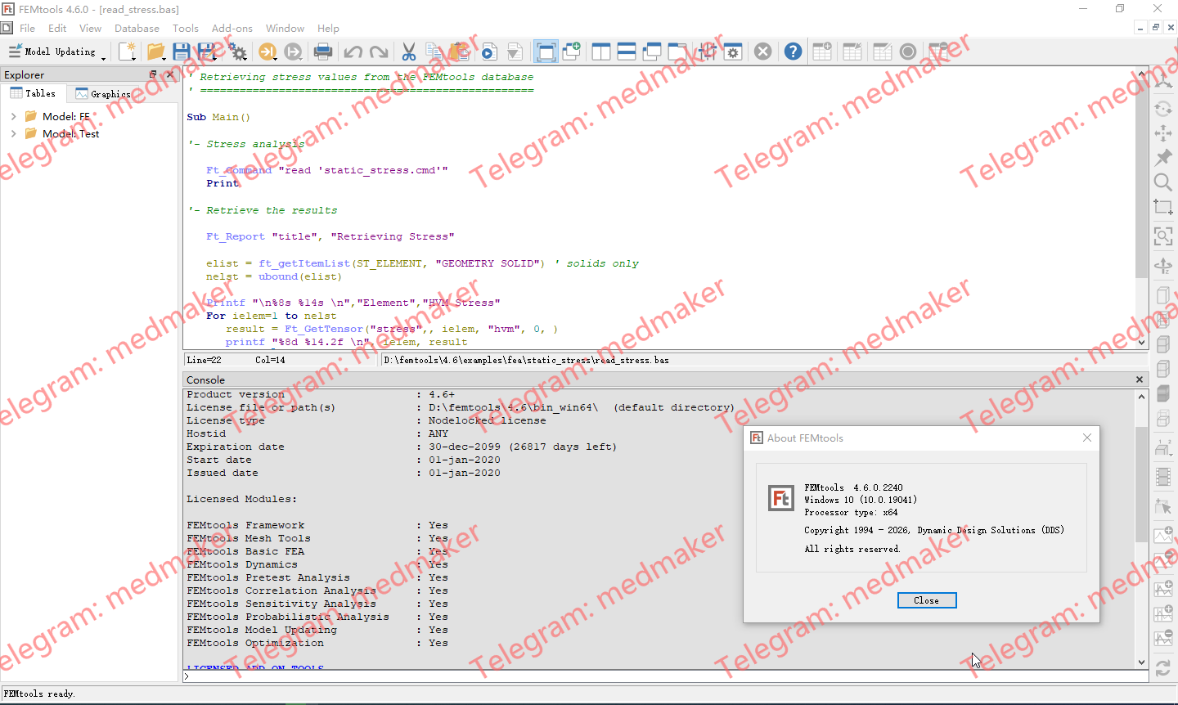Tile windows horizontally with the stacked icon
This screenshot has width=1178, height=705.
tap(627, 52)
